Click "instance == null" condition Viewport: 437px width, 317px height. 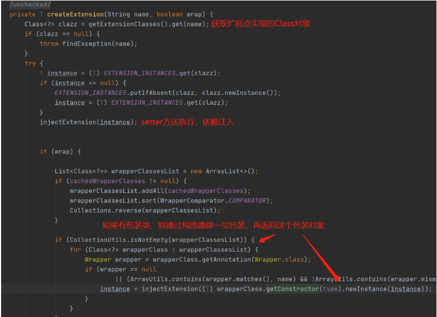[85, 83]
